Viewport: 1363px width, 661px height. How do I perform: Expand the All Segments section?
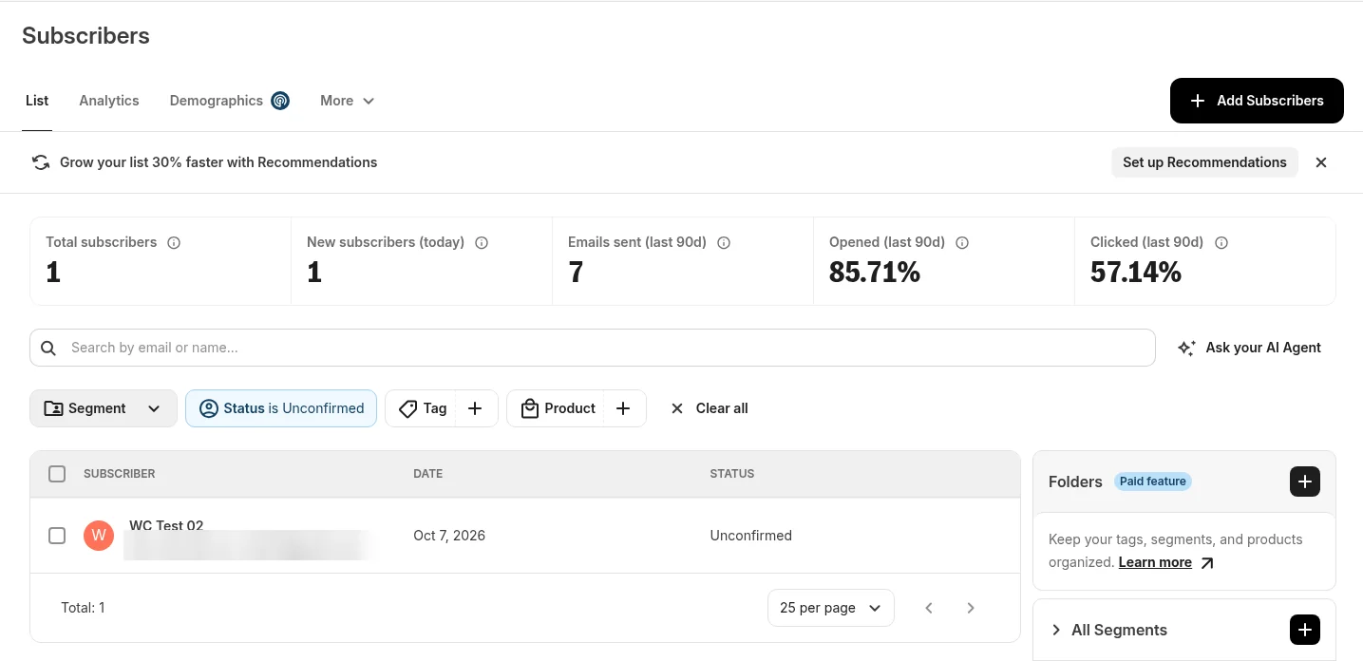pyautogui.click(x=1056, y=630)
